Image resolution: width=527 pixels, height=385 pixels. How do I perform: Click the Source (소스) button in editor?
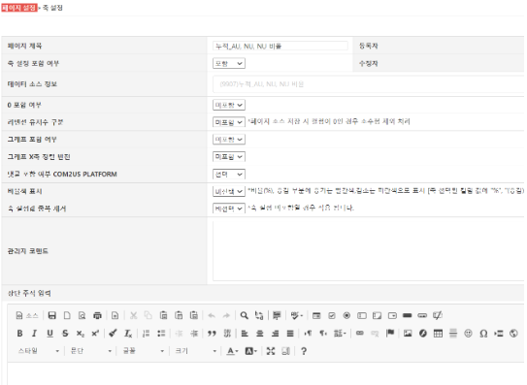click(x=27, y=315)
